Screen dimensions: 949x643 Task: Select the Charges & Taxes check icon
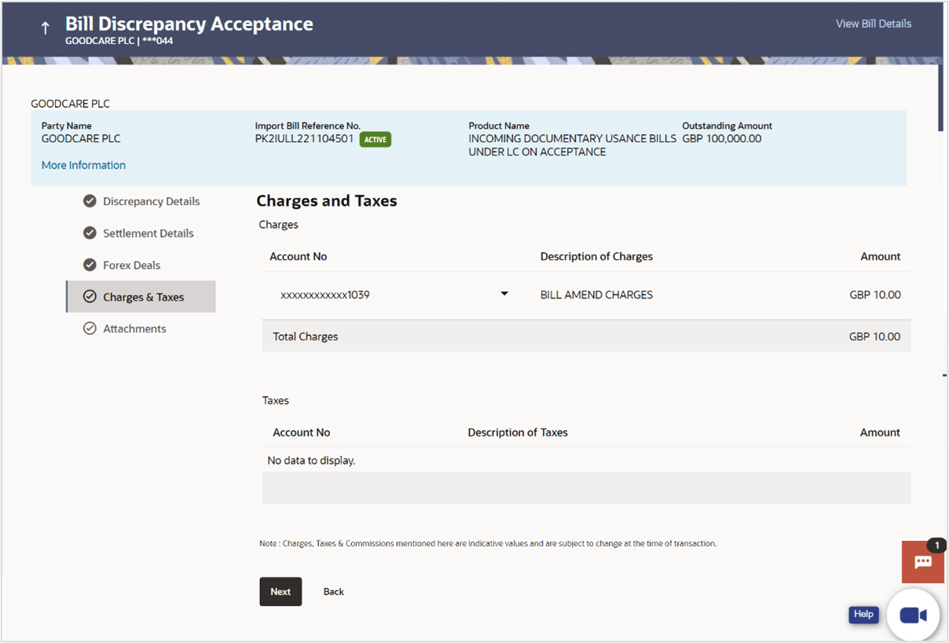[x=90, y=297]
